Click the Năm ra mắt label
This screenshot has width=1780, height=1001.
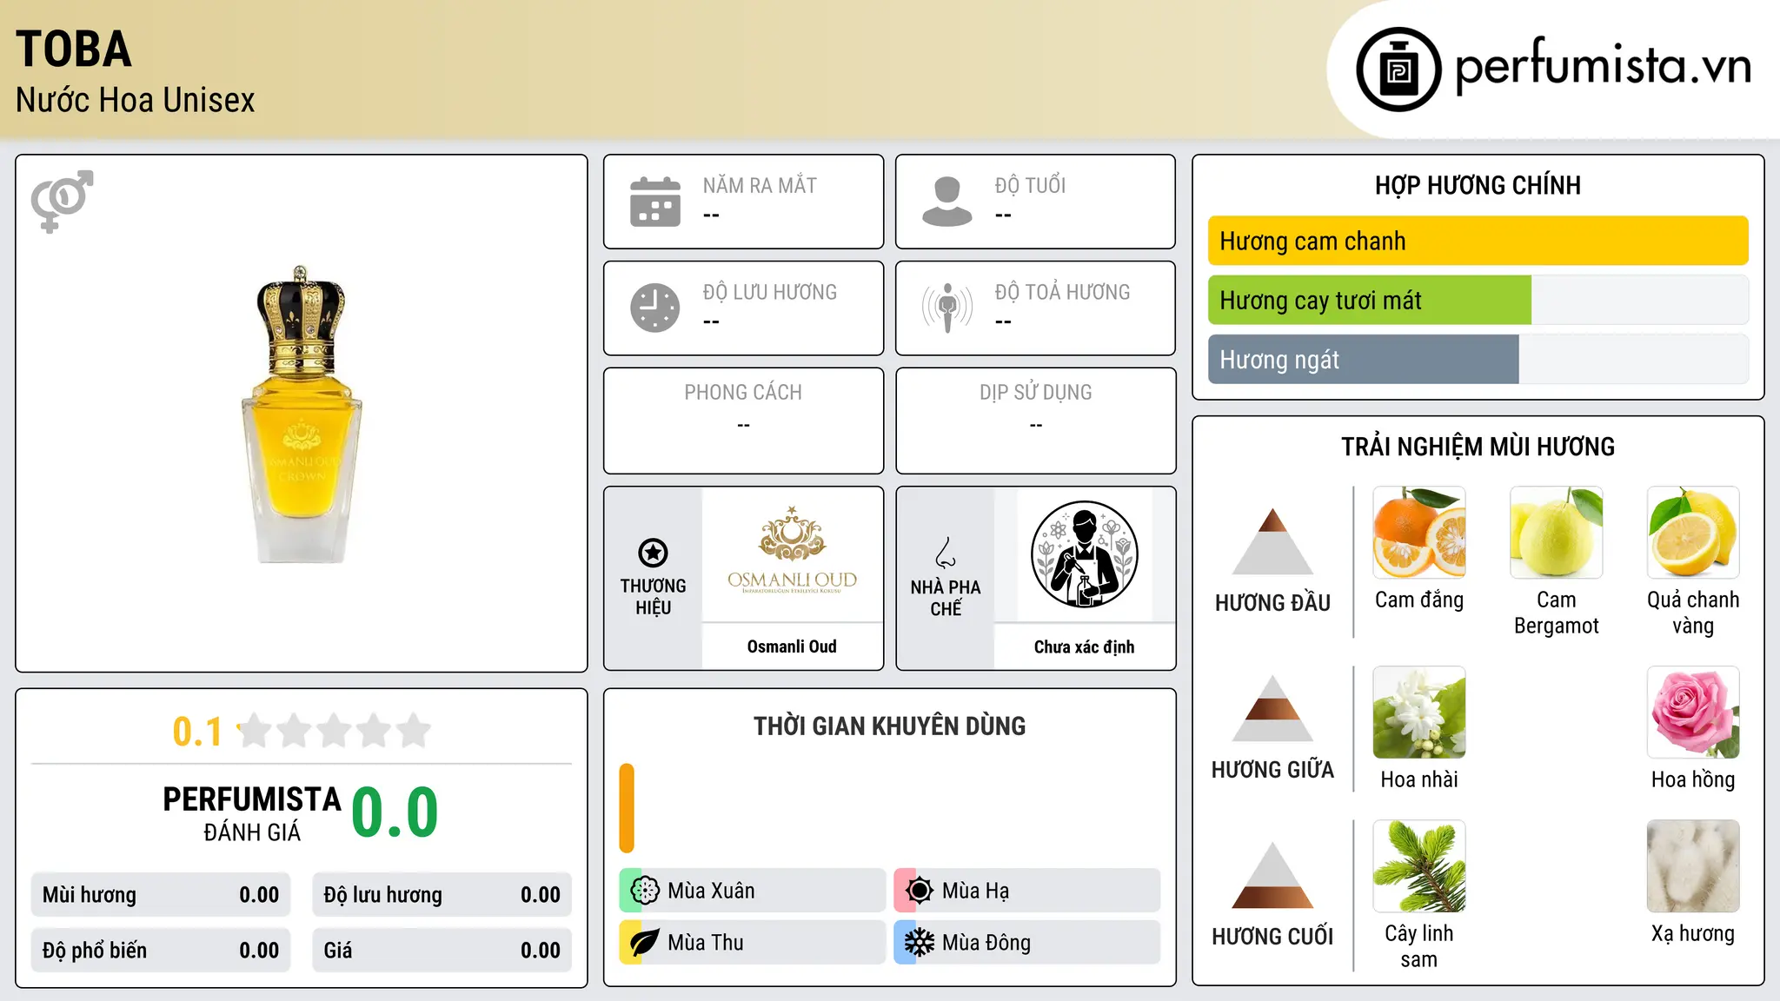760,185
